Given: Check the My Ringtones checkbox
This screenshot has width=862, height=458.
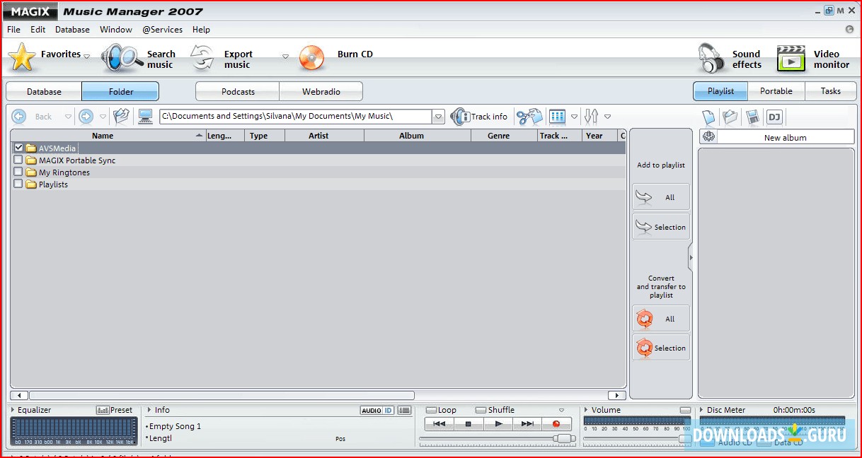Looking at the screenshot, I should pos(18,172).
